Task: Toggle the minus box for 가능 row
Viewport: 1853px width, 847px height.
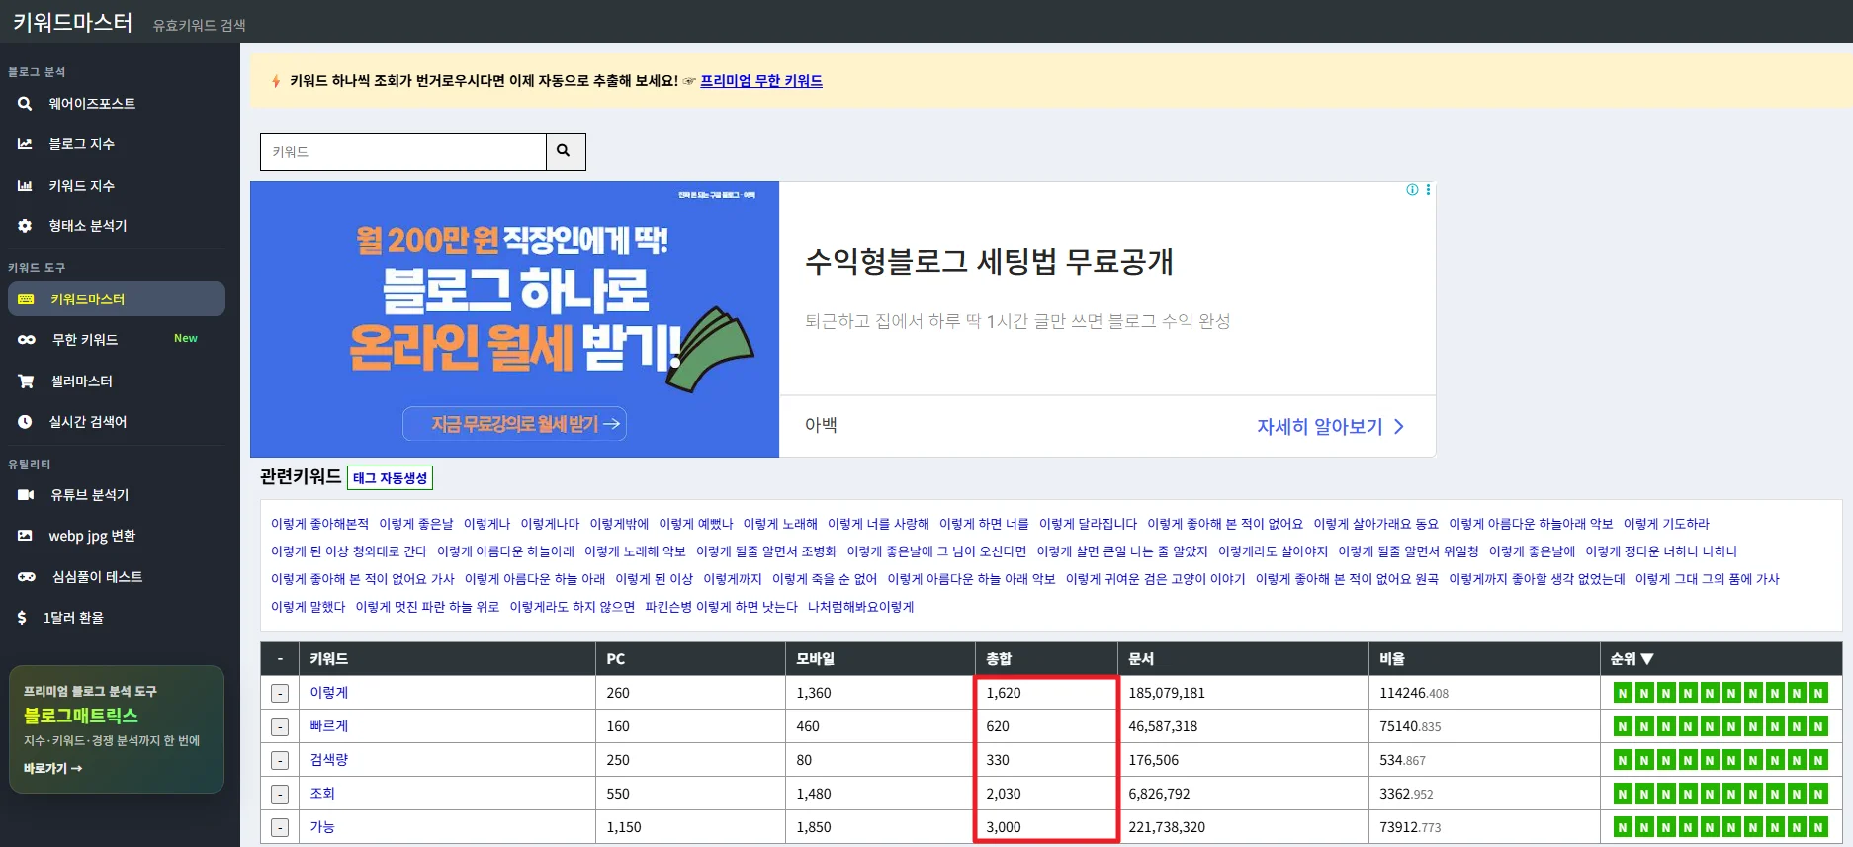Action: (x=280, y=828)
